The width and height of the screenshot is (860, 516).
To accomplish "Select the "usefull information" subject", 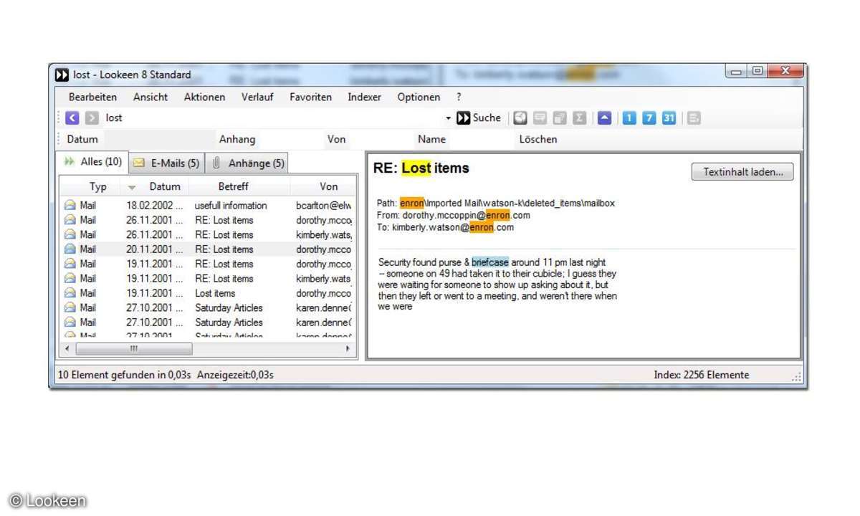I will click(231, 206).
